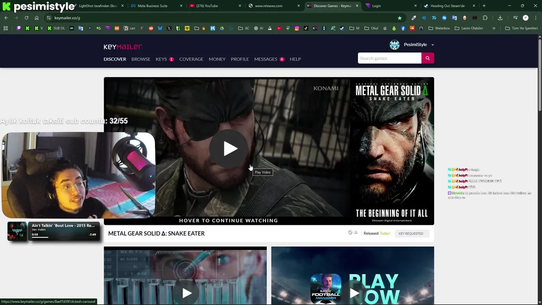Open the HELP menu item
Image resolution: width=542 pixels, height=305 pixels.
point(295,59)
